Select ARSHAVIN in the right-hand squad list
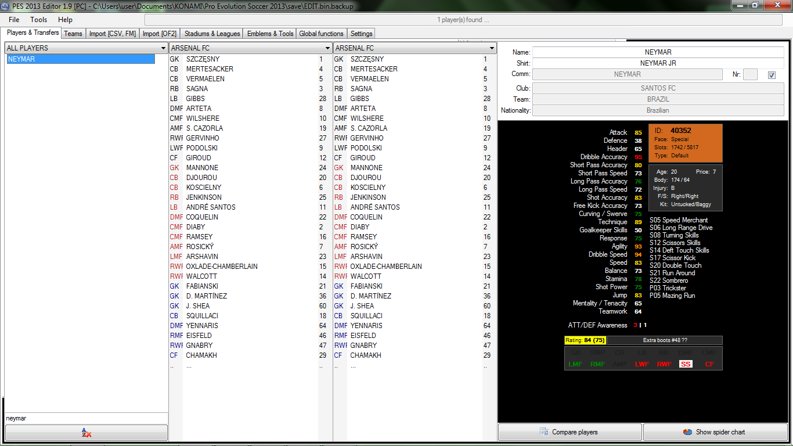This screenshot has width=793, height=446. (x=414, y=257)
